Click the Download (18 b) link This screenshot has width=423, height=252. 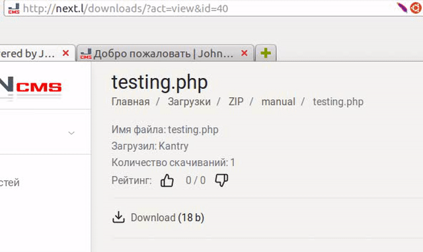click(167, 218)
